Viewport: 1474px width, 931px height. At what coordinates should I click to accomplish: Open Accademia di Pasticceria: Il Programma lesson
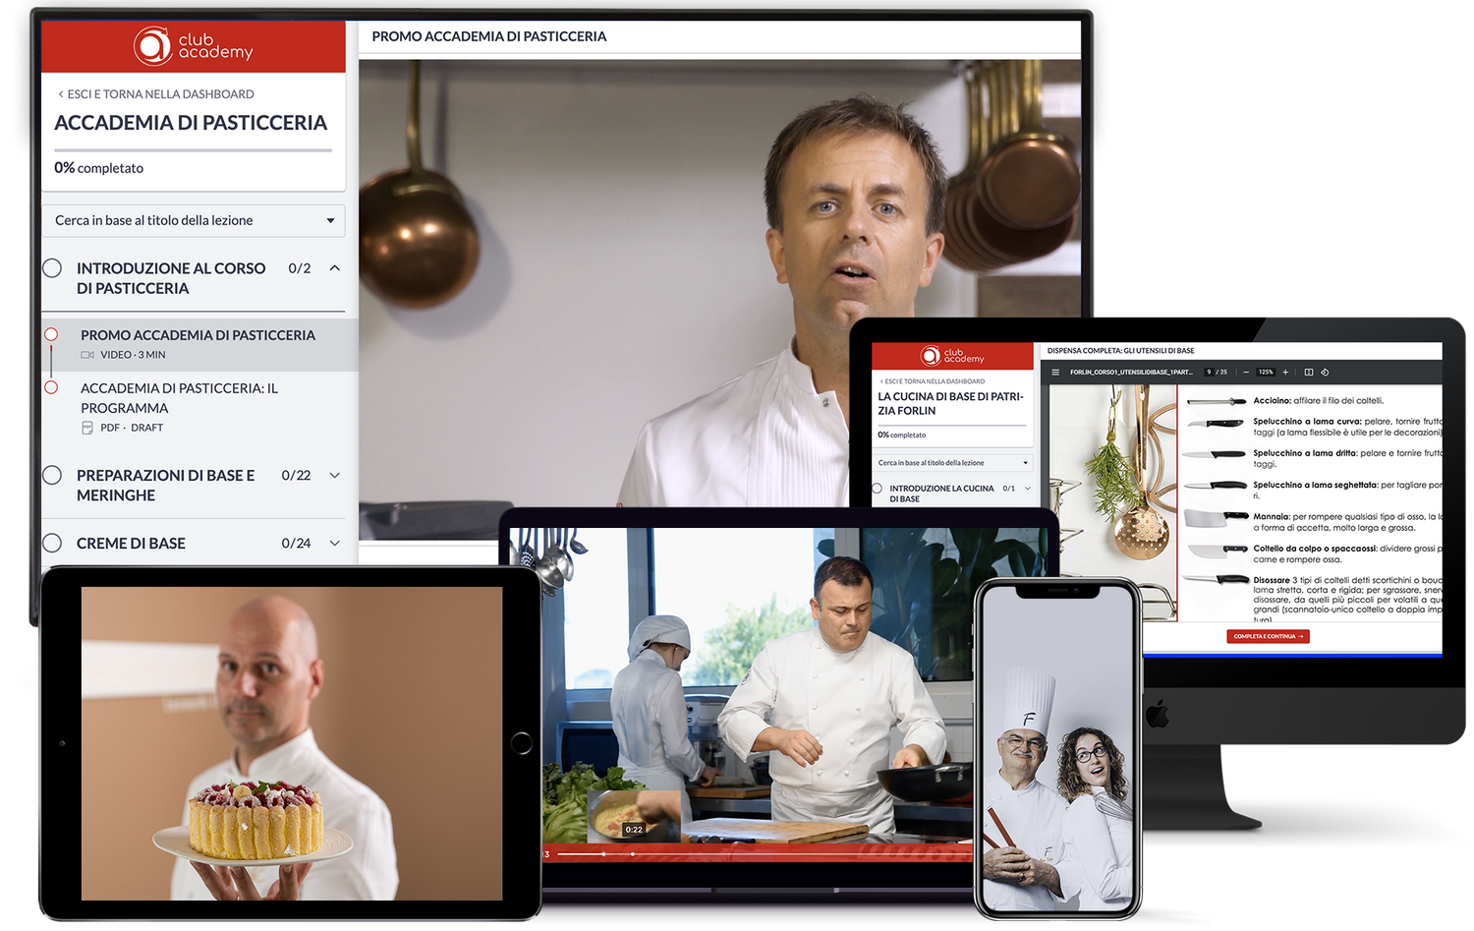(179, 398)
